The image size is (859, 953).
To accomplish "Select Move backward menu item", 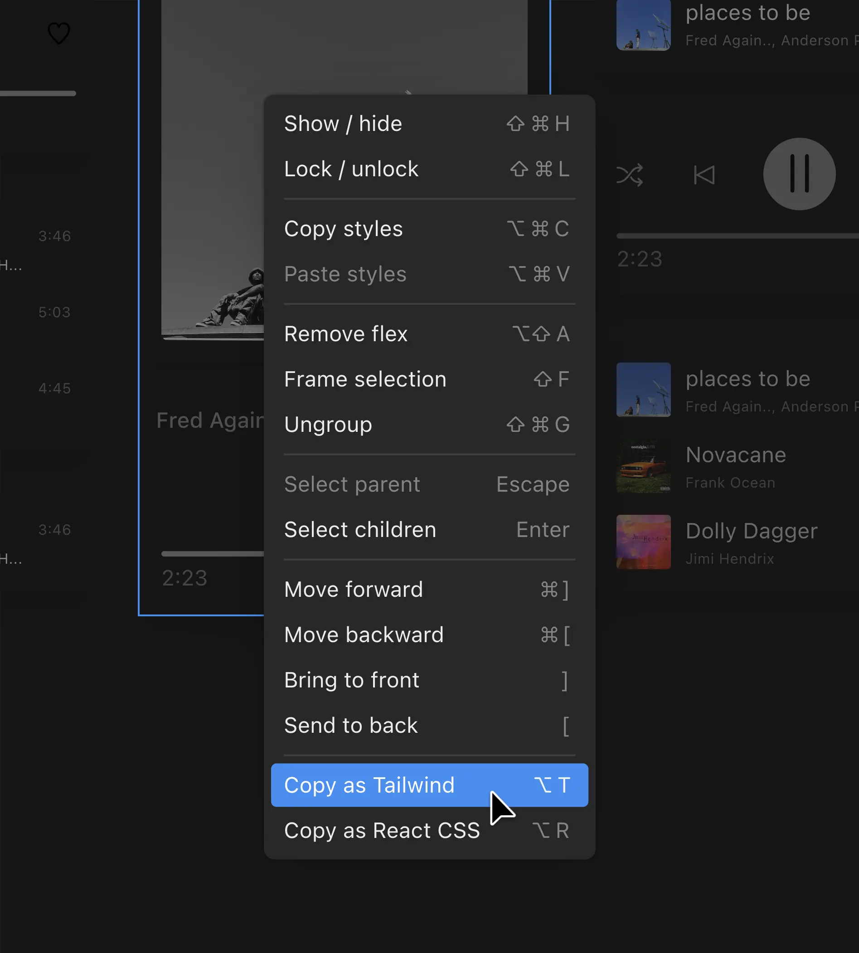I will [x=430, y=635].
